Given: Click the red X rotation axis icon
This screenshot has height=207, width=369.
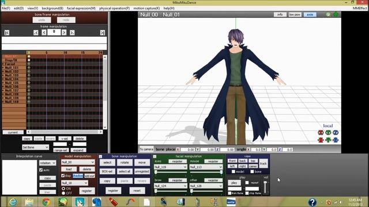Looking at the screenshot, I should pos(321,133).
